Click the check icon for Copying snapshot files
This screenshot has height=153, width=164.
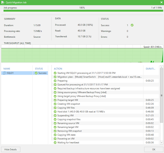pos(55,119)
